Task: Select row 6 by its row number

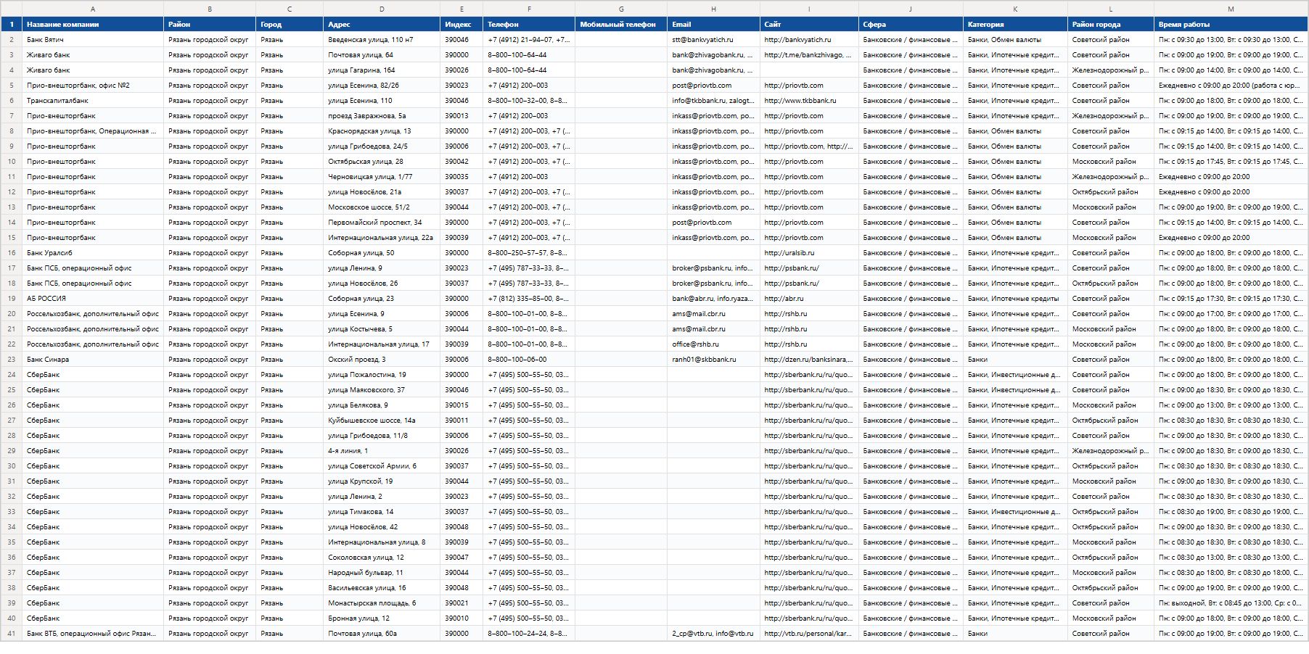Action: click(x=11, y=100)
